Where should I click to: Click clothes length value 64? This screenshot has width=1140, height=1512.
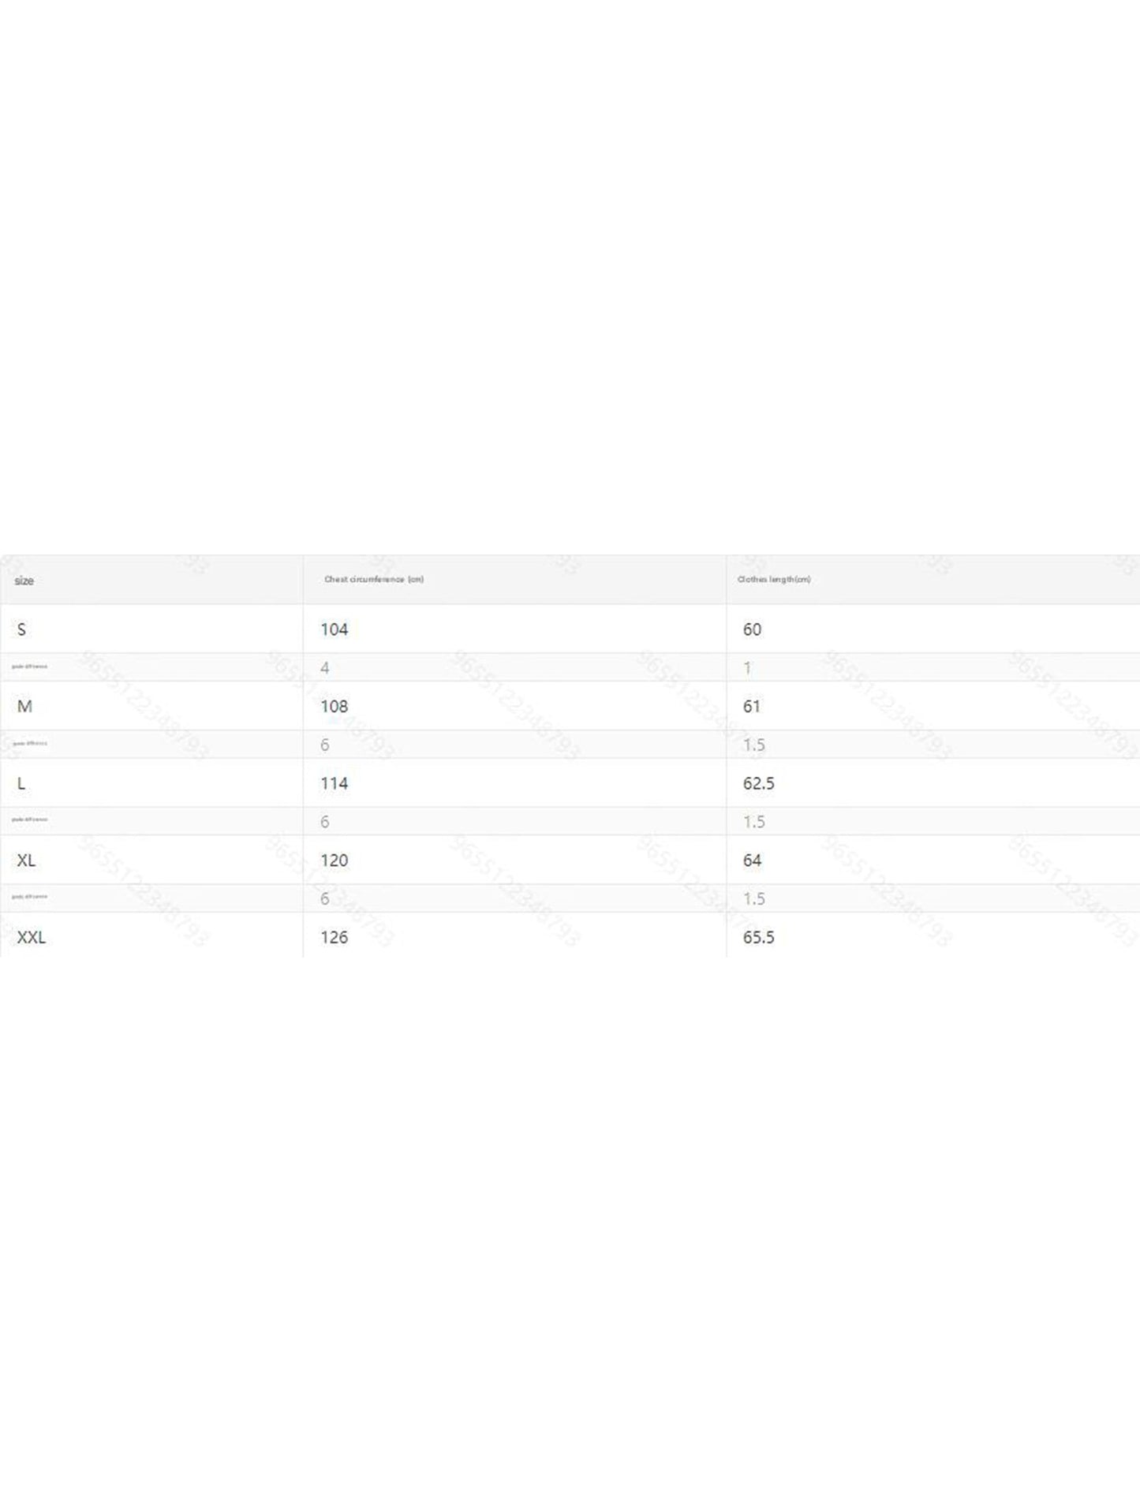[x=752, y=861]
